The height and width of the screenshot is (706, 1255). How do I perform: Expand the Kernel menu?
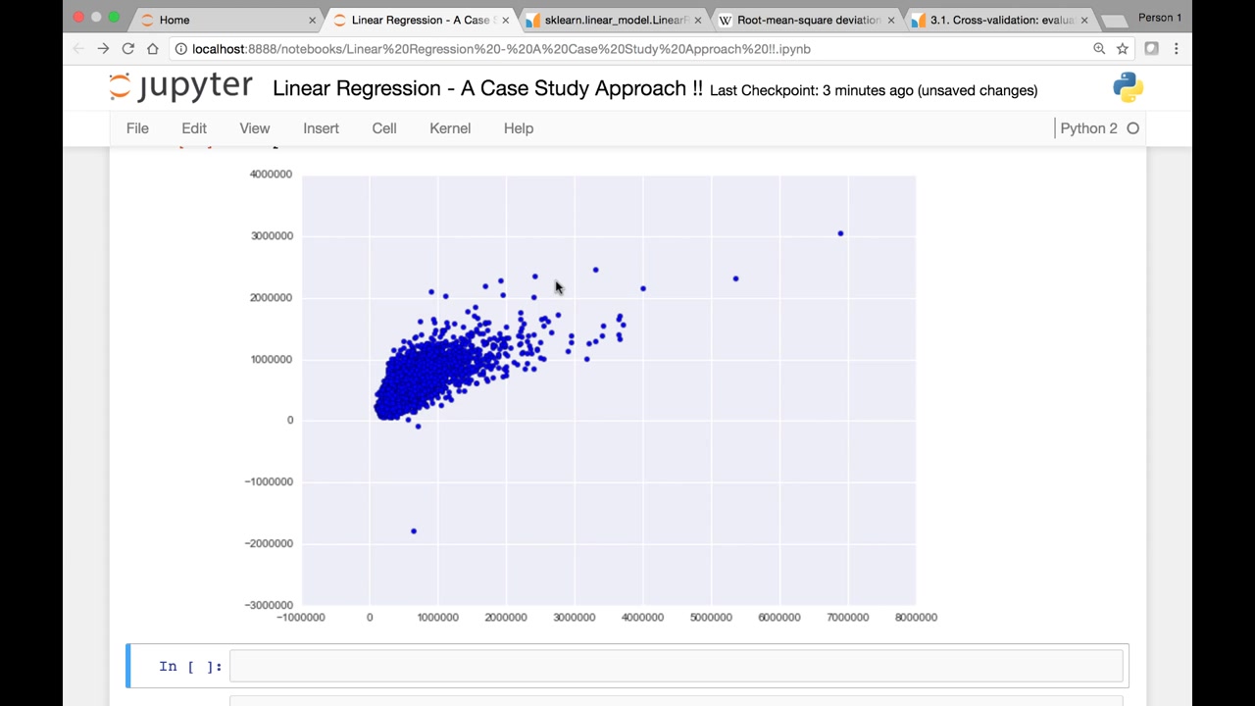click(x=450, y=128)
